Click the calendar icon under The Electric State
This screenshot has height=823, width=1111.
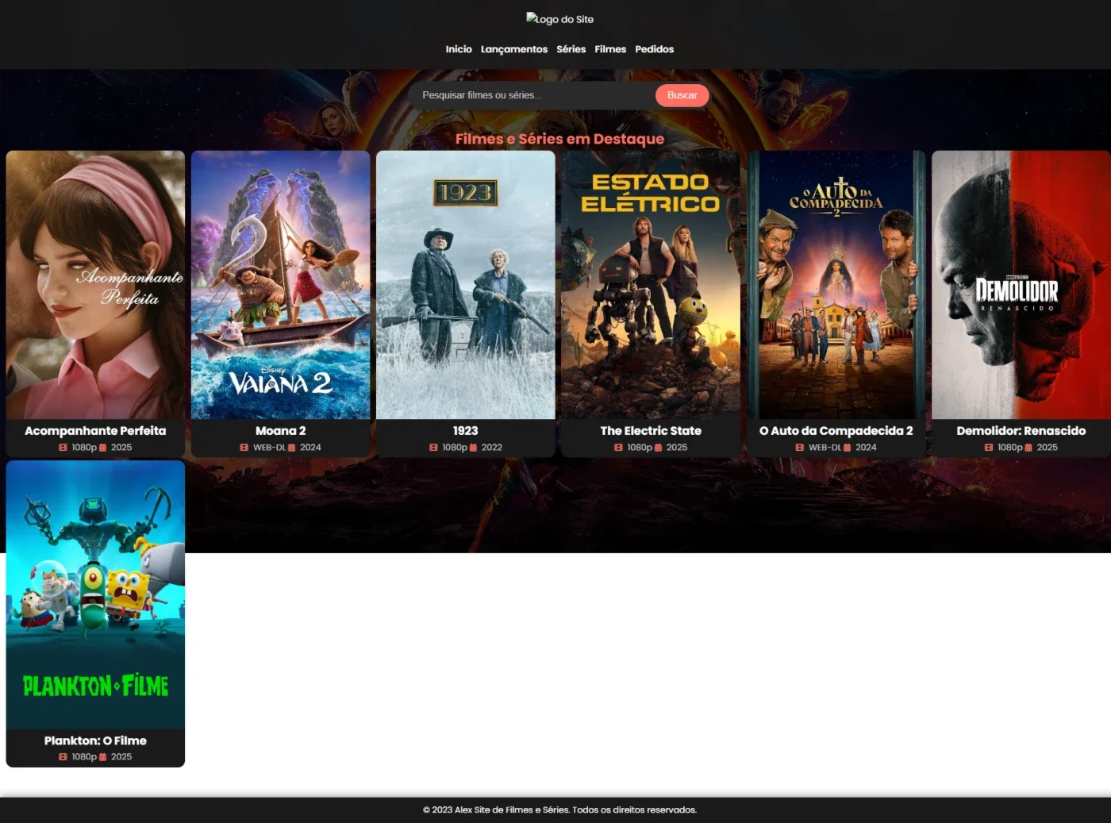pyautogui.click(x=658, y=448)
